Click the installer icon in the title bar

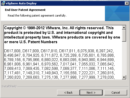[x=3, y=3]
